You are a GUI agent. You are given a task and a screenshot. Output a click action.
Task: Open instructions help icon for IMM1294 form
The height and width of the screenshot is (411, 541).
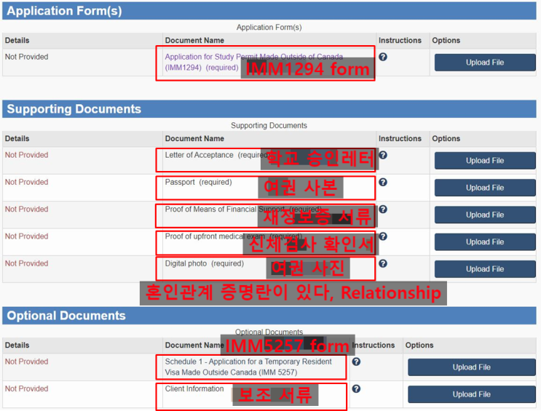click(383, 57)
